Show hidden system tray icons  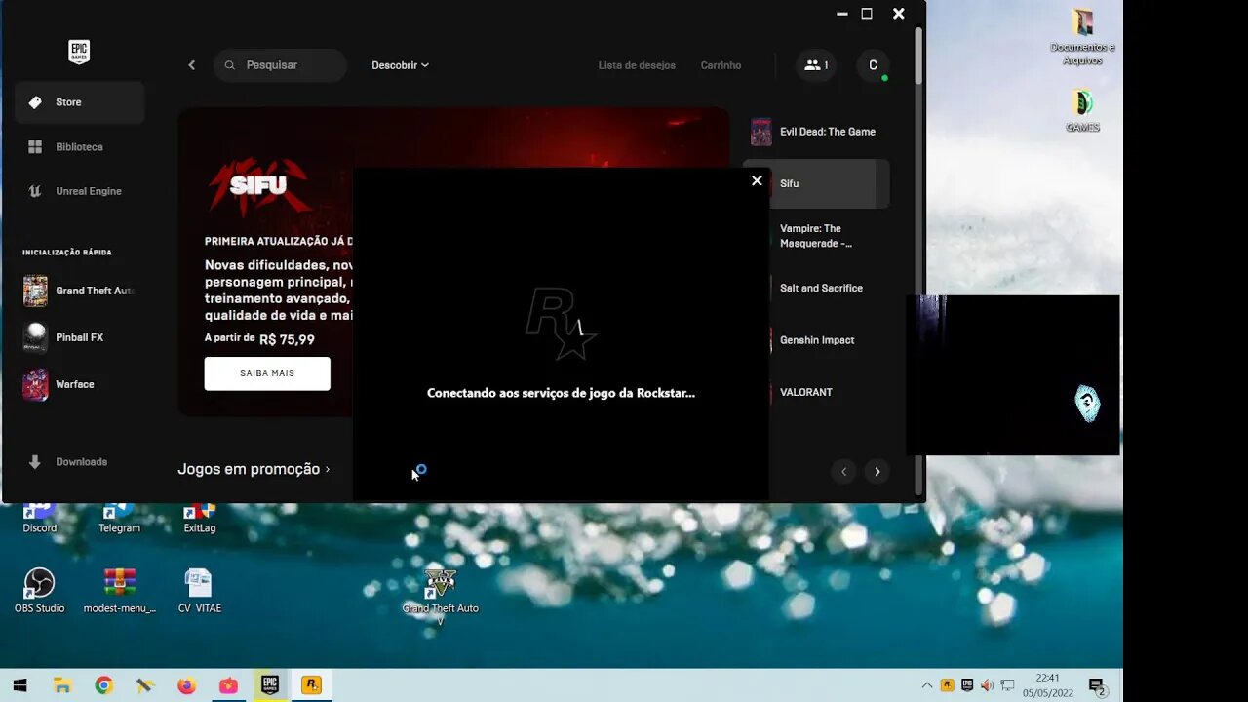click(926, 685)
